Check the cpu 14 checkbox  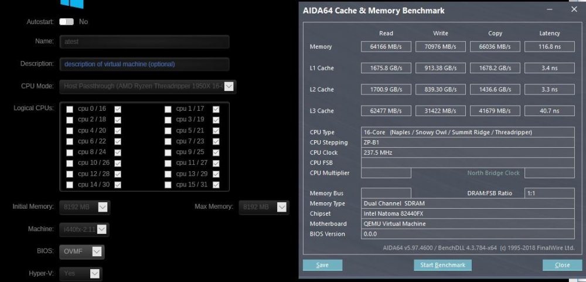[x=70, y=185]
